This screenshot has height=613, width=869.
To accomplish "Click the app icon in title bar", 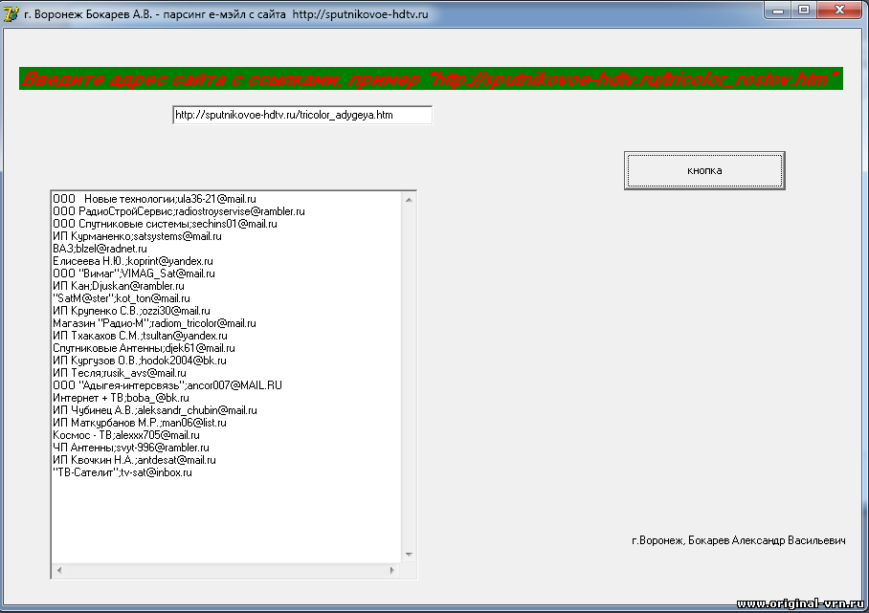I will coord(11,13).
